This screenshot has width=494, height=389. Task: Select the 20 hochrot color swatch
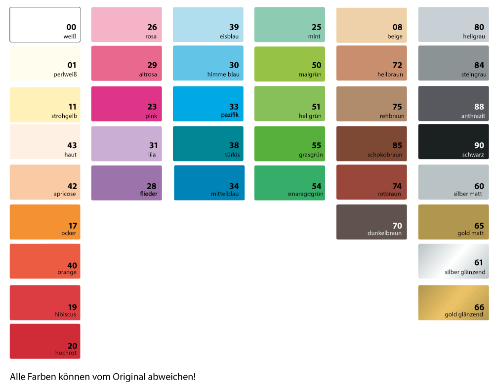pos(45,341)
